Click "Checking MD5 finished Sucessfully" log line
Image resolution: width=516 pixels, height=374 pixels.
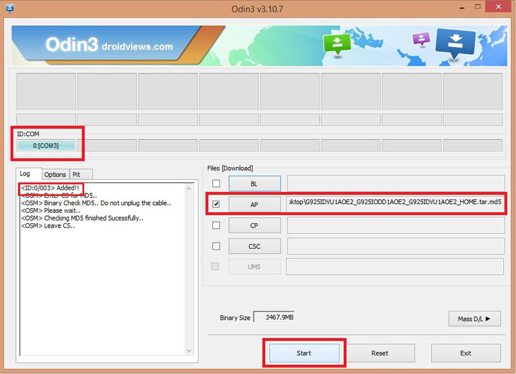point(83,218)
